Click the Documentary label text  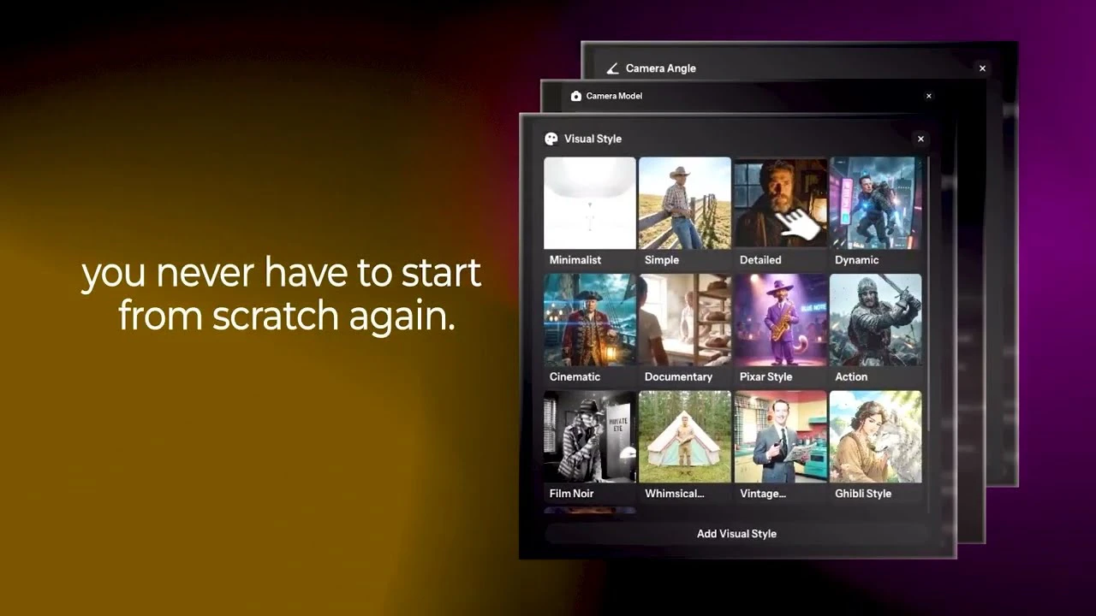pos(678,376)
